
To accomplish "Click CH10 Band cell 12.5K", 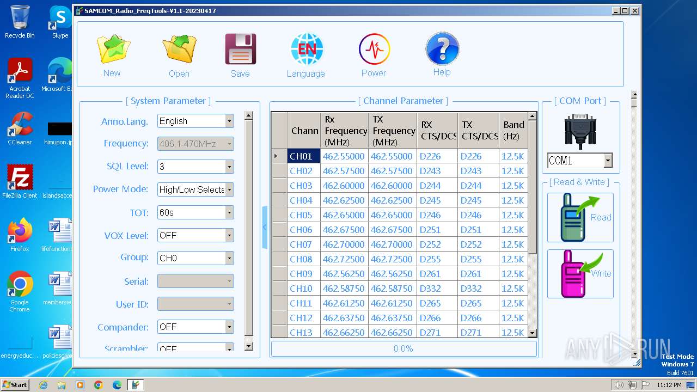I will tap(513, 289).
